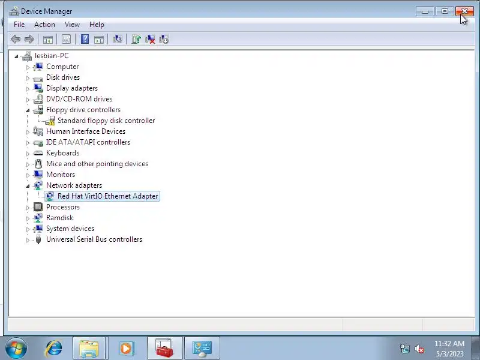Click the DVD/CD-ROM drives category icon
Screen dimensions: 480x360
(38, 99)
